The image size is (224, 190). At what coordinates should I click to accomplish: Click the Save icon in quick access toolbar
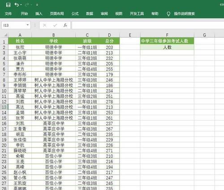[8, 5]
